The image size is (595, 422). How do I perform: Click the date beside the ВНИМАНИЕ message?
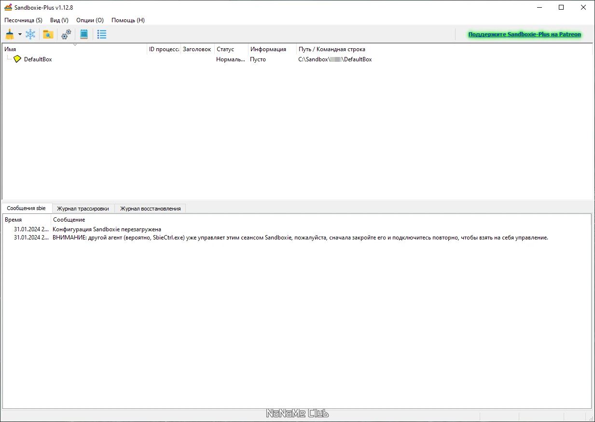[31, 238]
